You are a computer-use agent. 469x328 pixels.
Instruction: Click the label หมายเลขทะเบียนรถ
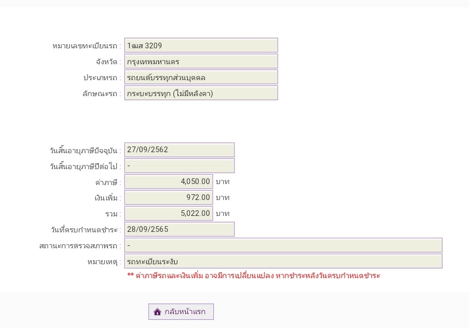coord(86,46)
